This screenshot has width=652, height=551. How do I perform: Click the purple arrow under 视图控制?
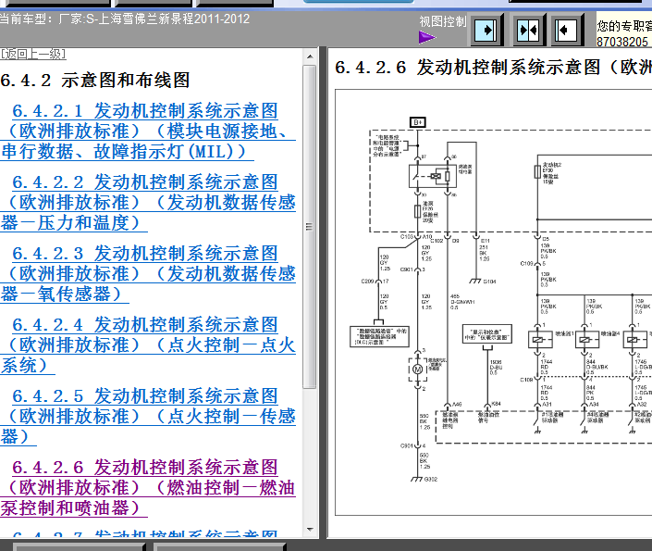tap(427, 37)
